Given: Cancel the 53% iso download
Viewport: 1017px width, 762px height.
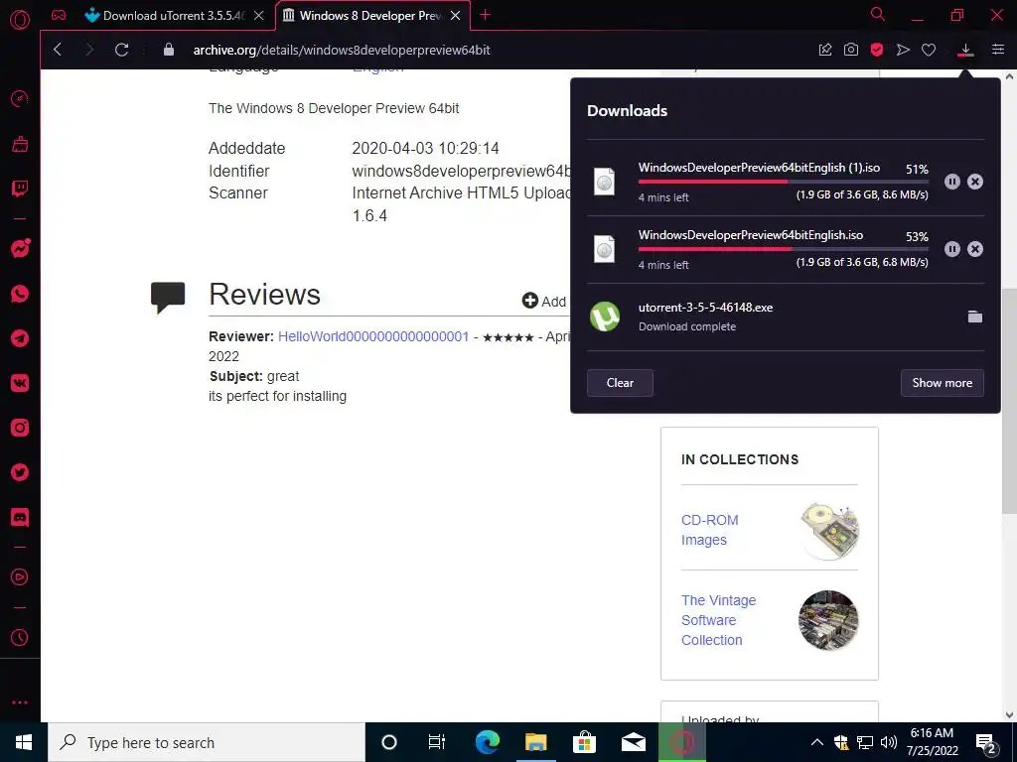Looking at the screenshot, I should pos(975,249).
